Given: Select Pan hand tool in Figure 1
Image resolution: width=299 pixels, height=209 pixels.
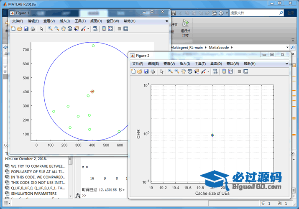Looking at the screenshot, I should pyautogui.click(x=63, y=29).
